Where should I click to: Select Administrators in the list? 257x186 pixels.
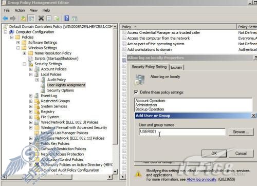coord(146,105)
